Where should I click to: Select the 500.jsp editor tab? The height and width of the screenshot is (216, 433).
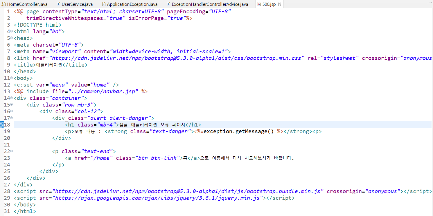(x=269, y=4)
